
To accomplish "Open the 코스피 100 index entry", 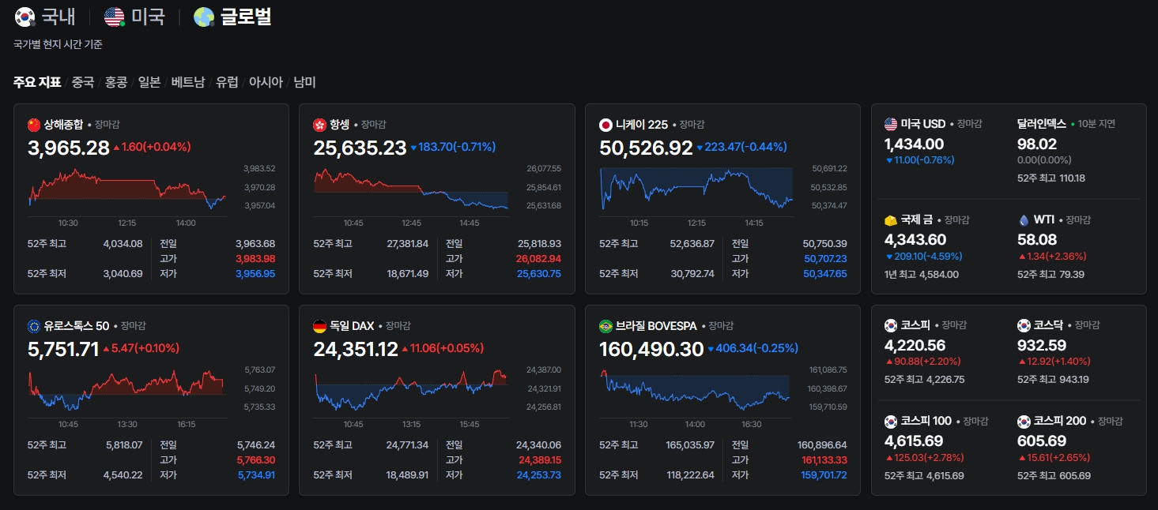I will pyautogui.click(x=926, y=422).
